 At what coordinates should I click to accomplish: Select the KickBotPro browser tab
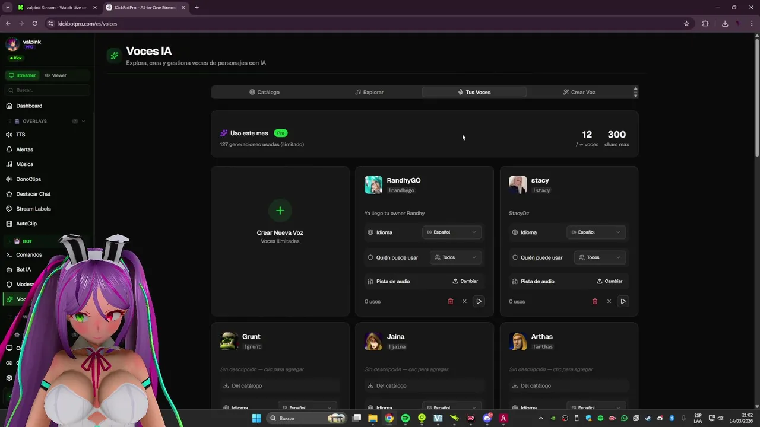[145, 8]
